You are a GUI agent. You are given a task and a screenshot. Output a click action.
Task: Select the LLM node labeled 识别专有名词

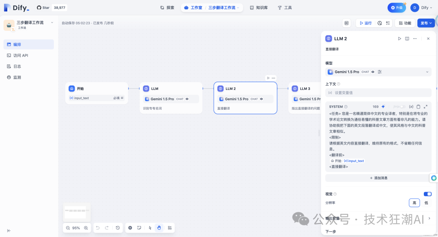171,98
